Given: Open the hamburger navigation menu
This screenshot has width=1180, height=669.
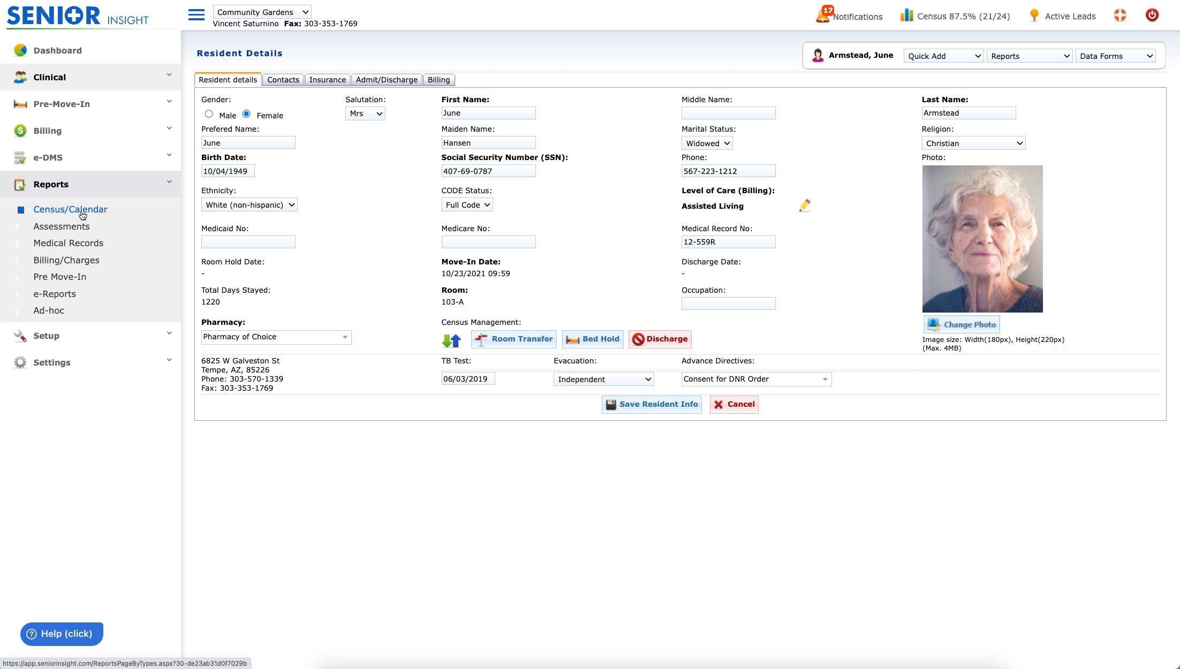Looking at the screenshot, I should coord(196,14).
